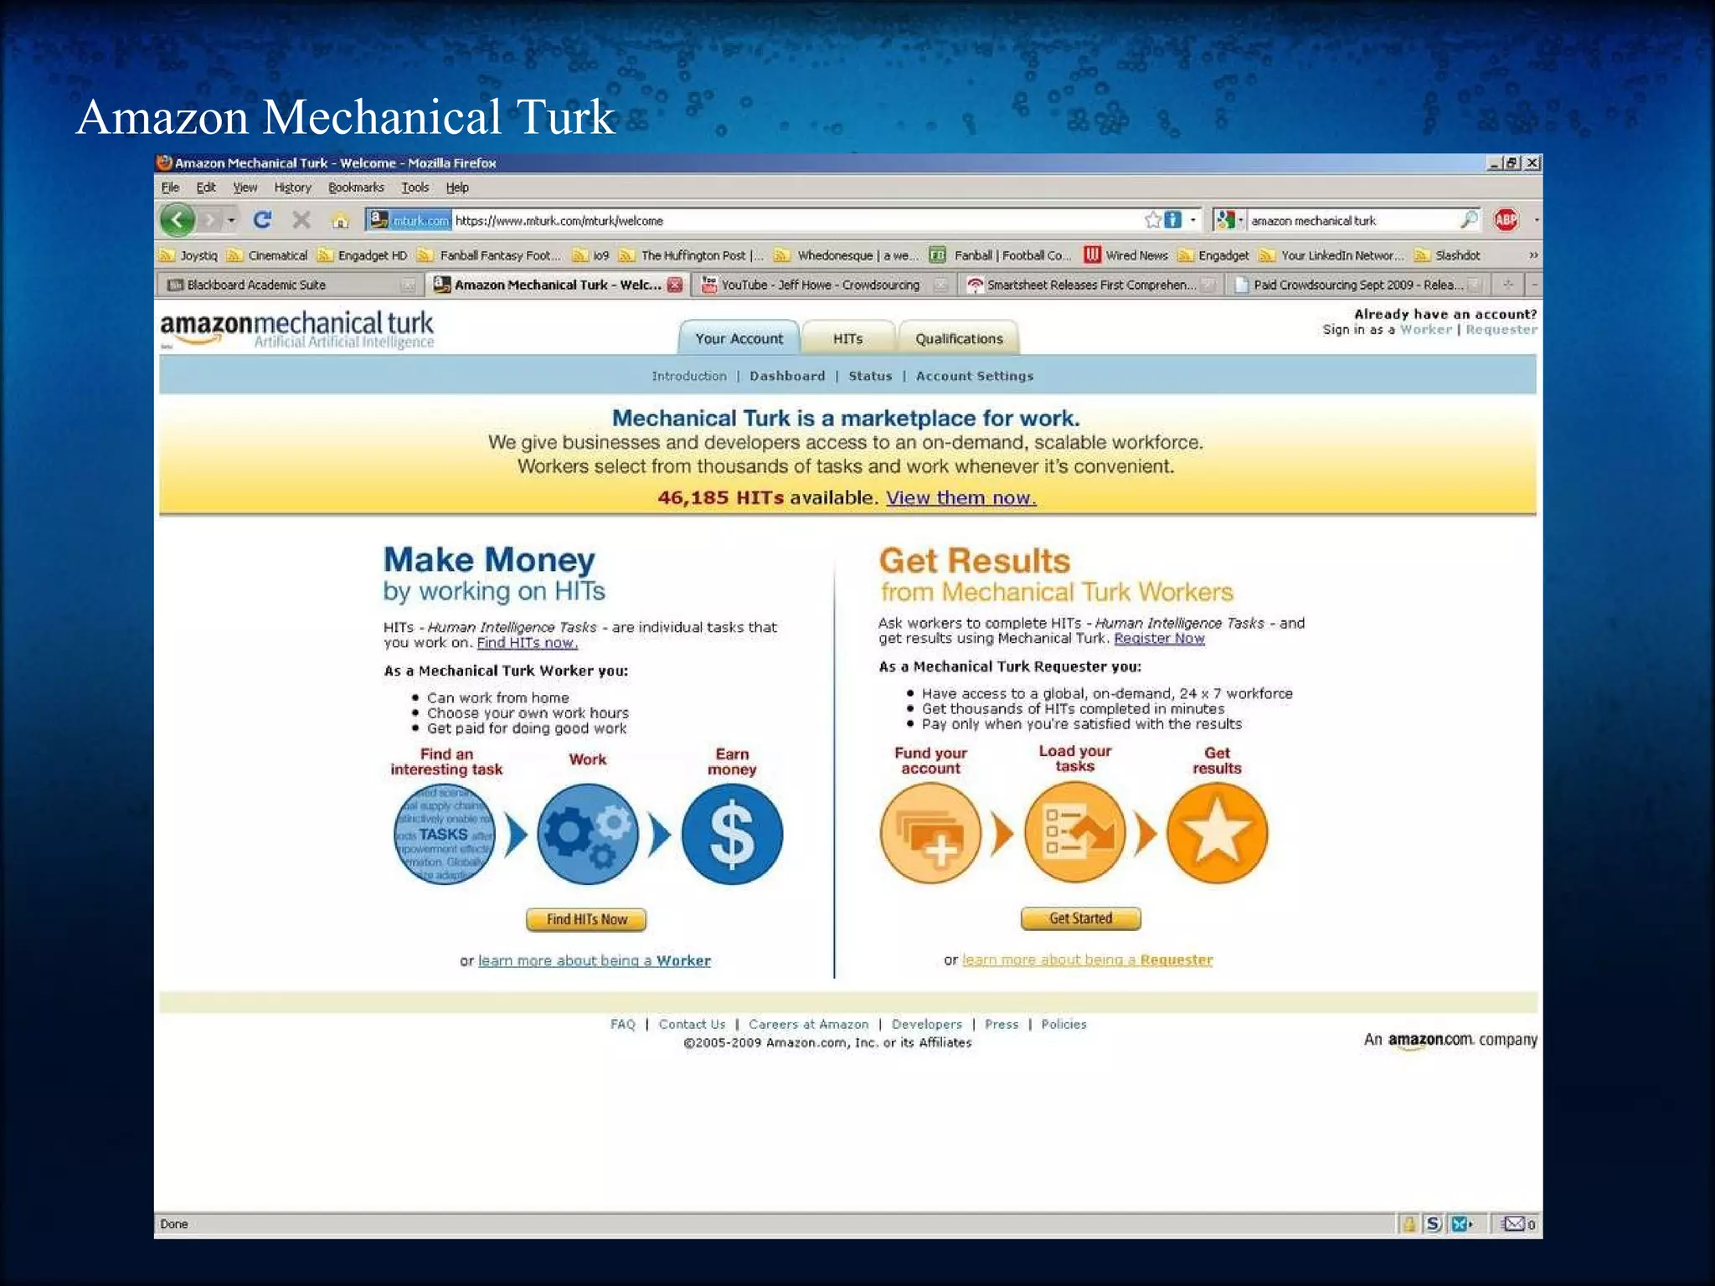Click the Amazon Mechanical Turk logo

pyautogui.click(x=296, y=330)
